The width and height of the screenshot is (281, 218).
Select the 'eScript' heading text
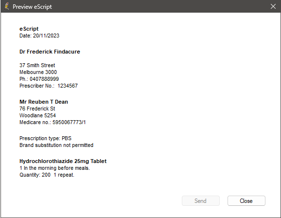29,29
